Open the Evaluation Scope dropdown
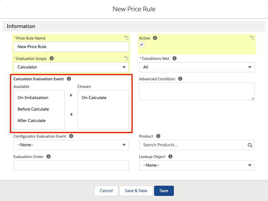268x201 pixels. 71,67
